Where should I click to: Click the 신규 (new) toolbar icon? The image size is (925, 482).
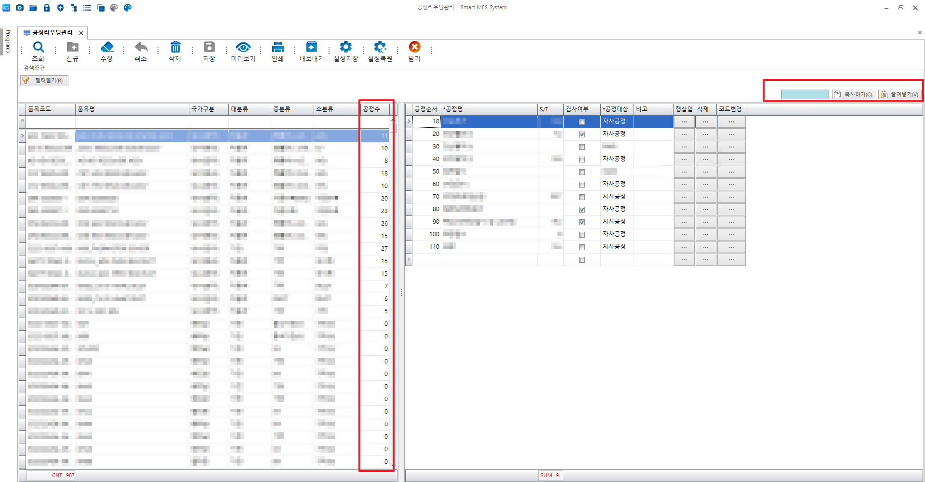[x=72, y=47]
